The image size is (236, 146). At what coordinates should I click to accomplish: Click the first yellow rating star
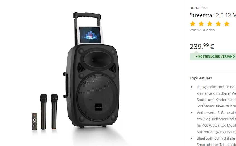(193, 24)
